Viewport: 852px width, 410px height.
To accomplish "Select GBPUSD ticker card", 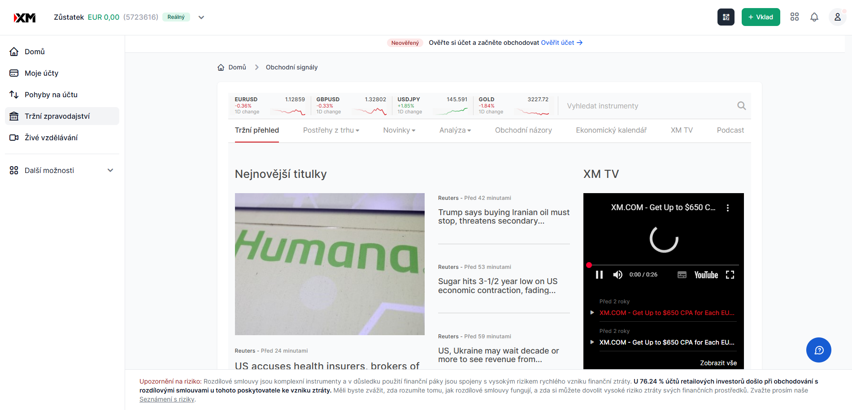I will (351, 106).
